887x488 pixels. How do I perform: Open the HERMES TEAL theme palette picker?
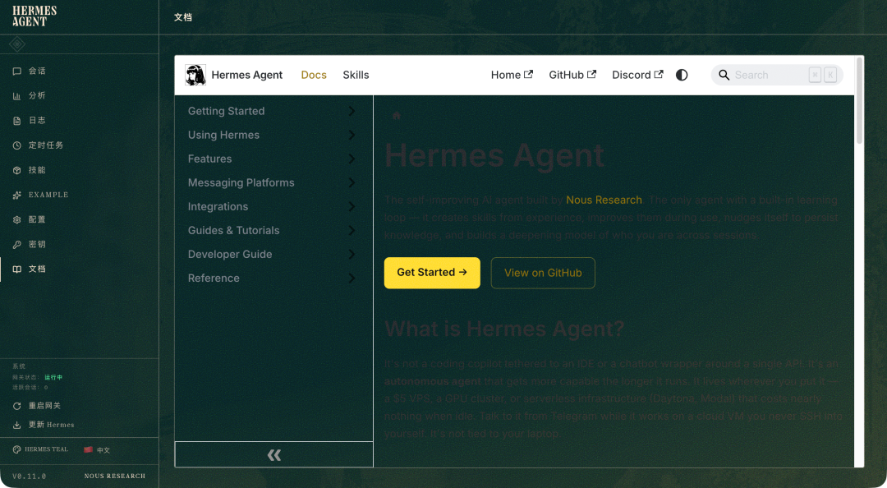point(40,449)
